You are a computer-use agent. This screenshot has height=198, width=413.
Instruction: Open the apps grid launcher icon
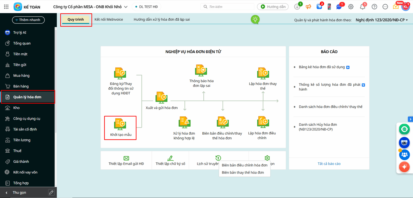pyautogui.click(x=6, y=7)
